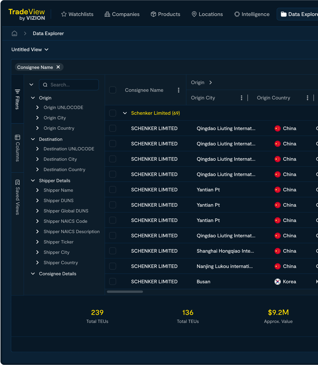This screenshot has width=318, height=365.
Task: Open the Companies section
Action: pos(122,14)
